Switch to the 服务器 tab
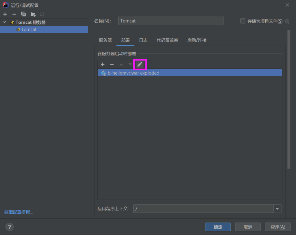This screenshot has height=235, width=296. pyautogui.click(x=105, y=40)
